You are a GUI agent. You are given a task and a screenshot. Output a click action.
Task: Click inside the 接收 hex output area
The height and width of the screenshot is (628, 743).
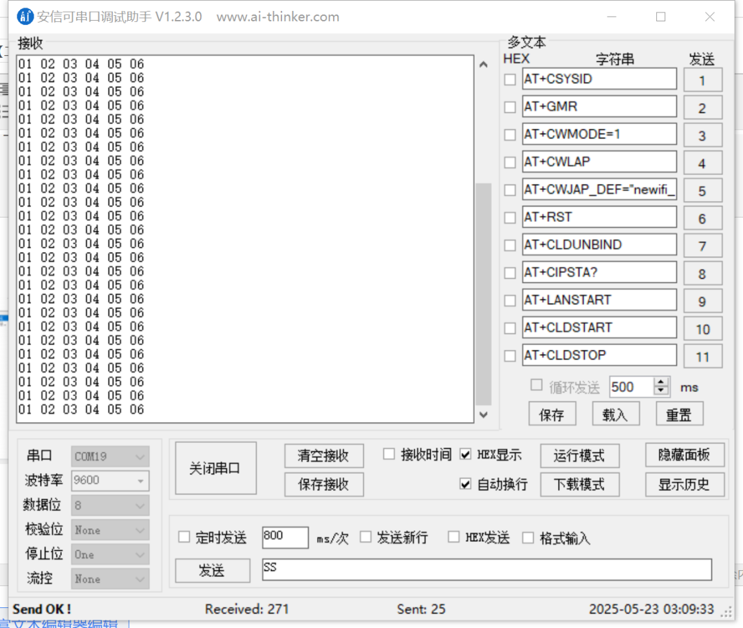click(245, 238)
